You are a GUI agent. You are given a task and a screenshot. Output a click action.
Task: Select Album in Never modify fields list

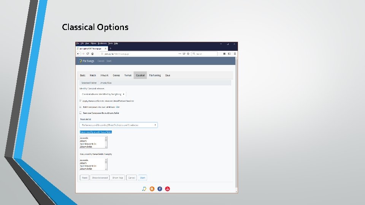click(92, 141)
